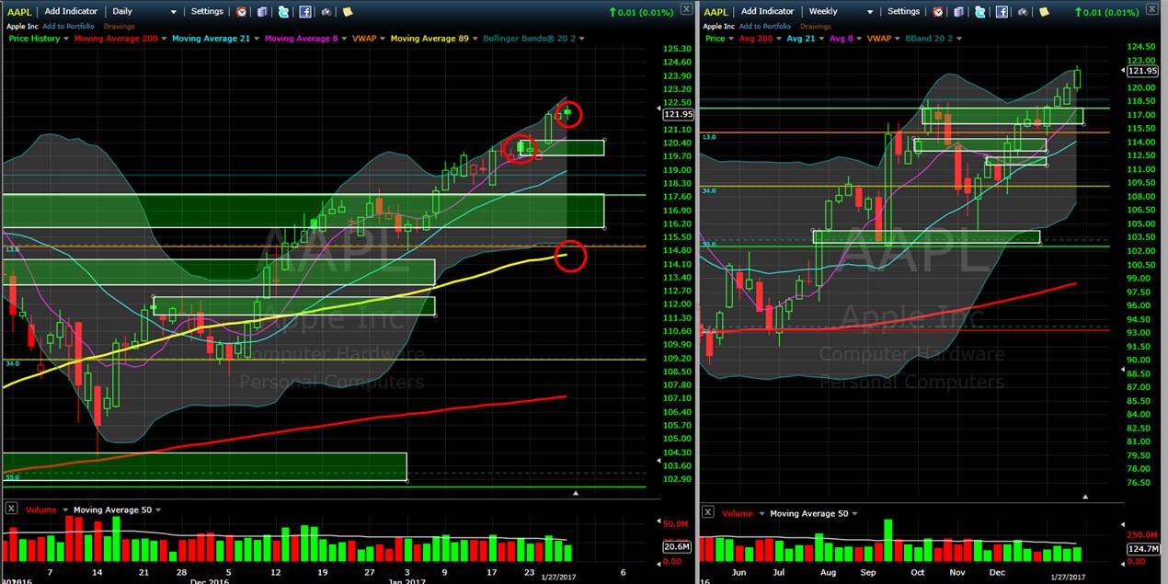The width and height of the screenshot is (1168, 584).
Task: Click the 20.6M volume label in Daily chart
Action: pos(676,546)
